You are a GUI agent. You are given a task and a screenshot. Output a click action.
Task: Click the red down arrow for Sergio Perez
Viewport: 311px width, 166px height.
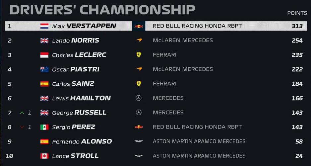[22, 127]
